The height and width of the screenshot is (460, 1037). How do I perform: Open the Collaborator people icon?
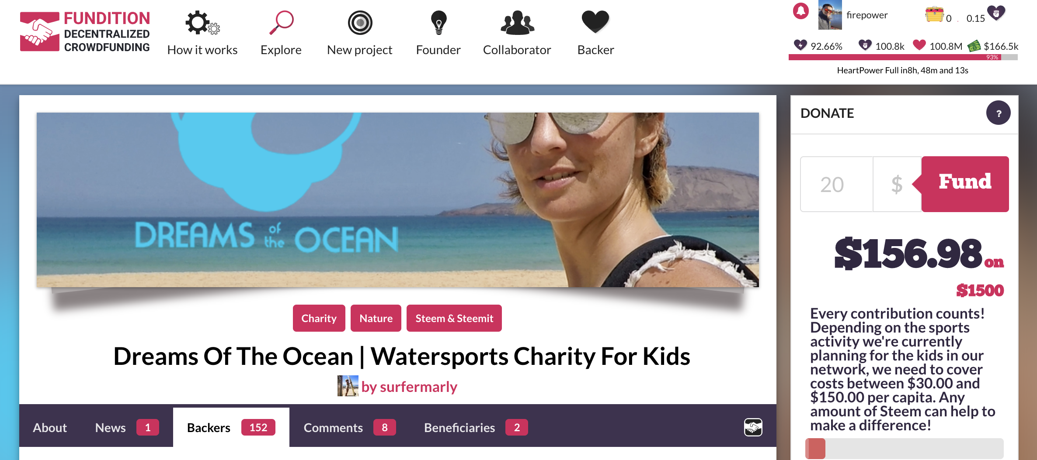pyautogui.click(x=517, y=23)
